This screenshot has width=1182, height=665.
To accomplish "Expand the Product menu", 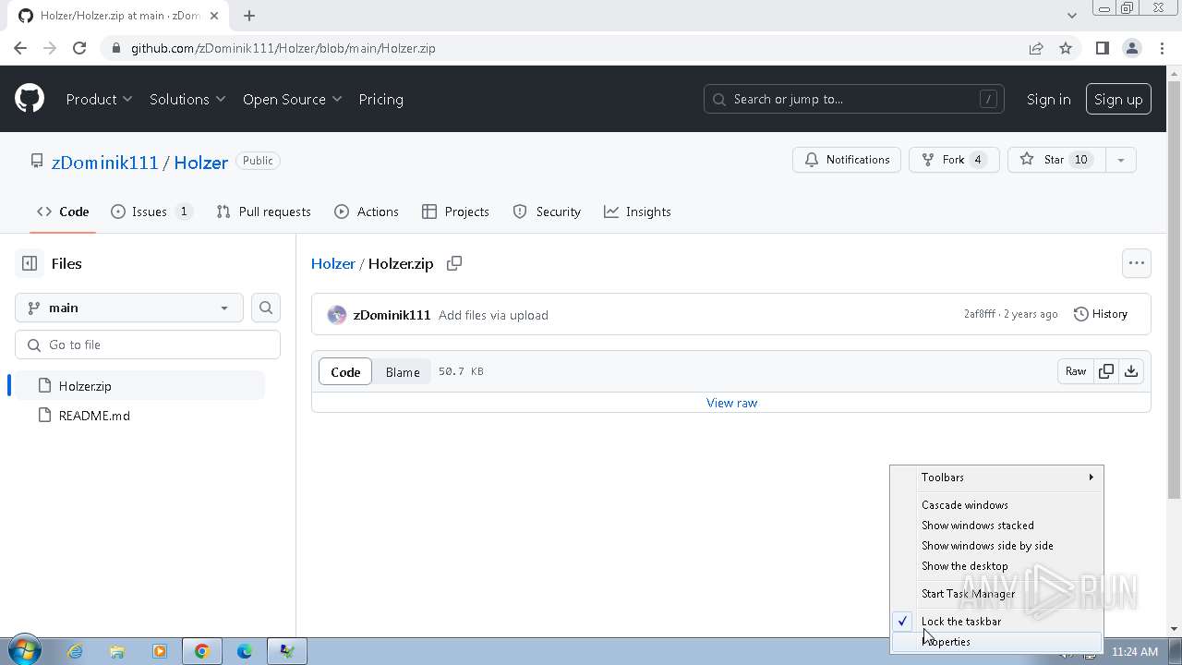I will [x=99, y=99].
